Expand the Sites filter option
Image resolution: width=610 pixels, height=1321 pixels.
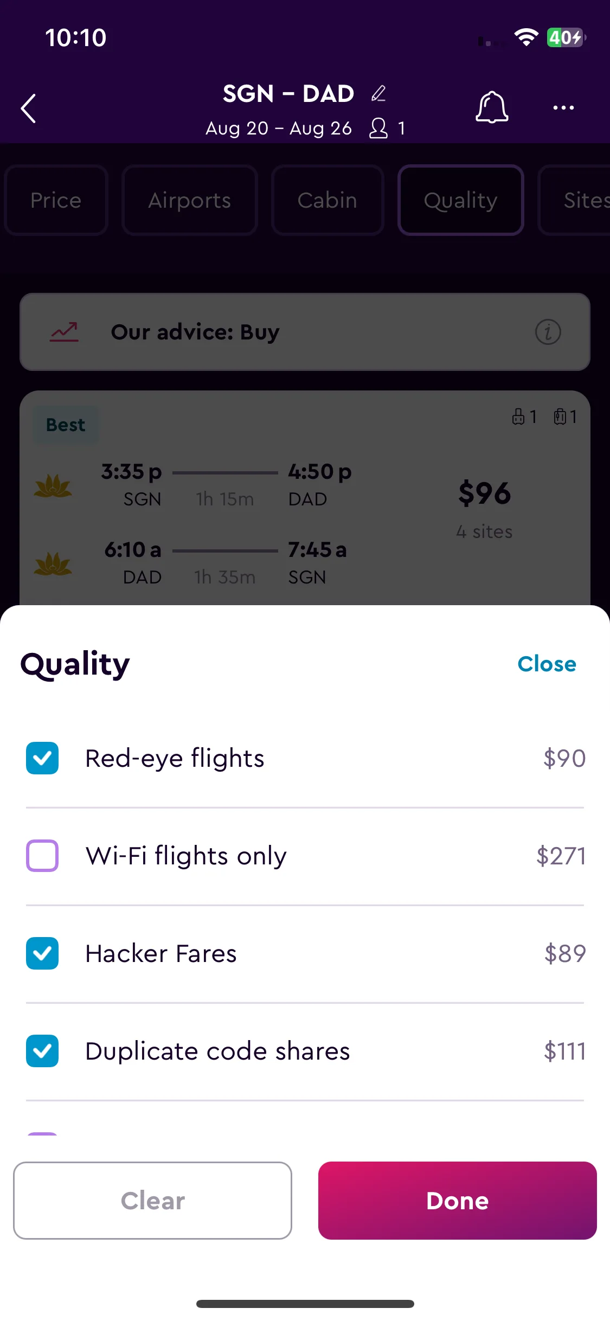pyautogui.click(x=575, y=200)
